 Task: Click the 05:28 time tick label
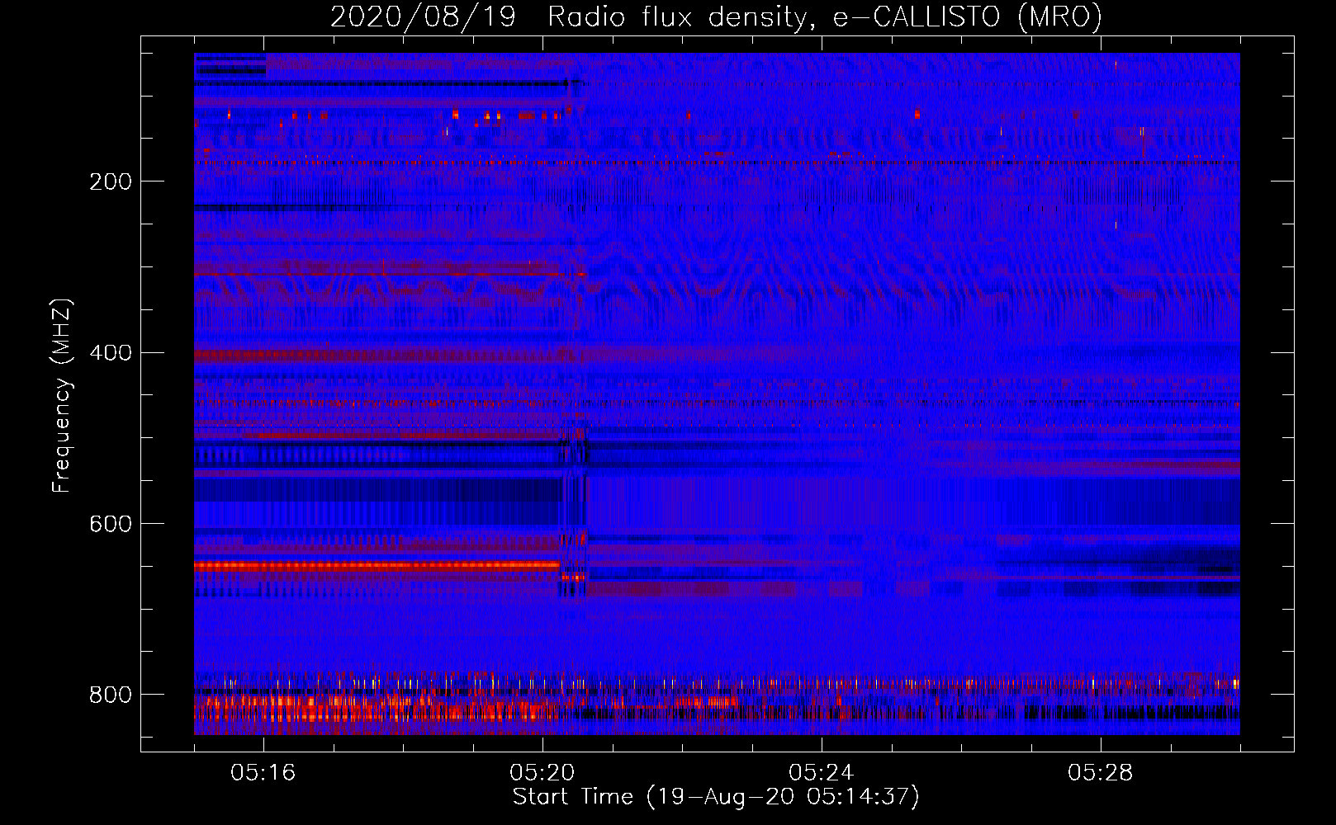(1101, 773)
